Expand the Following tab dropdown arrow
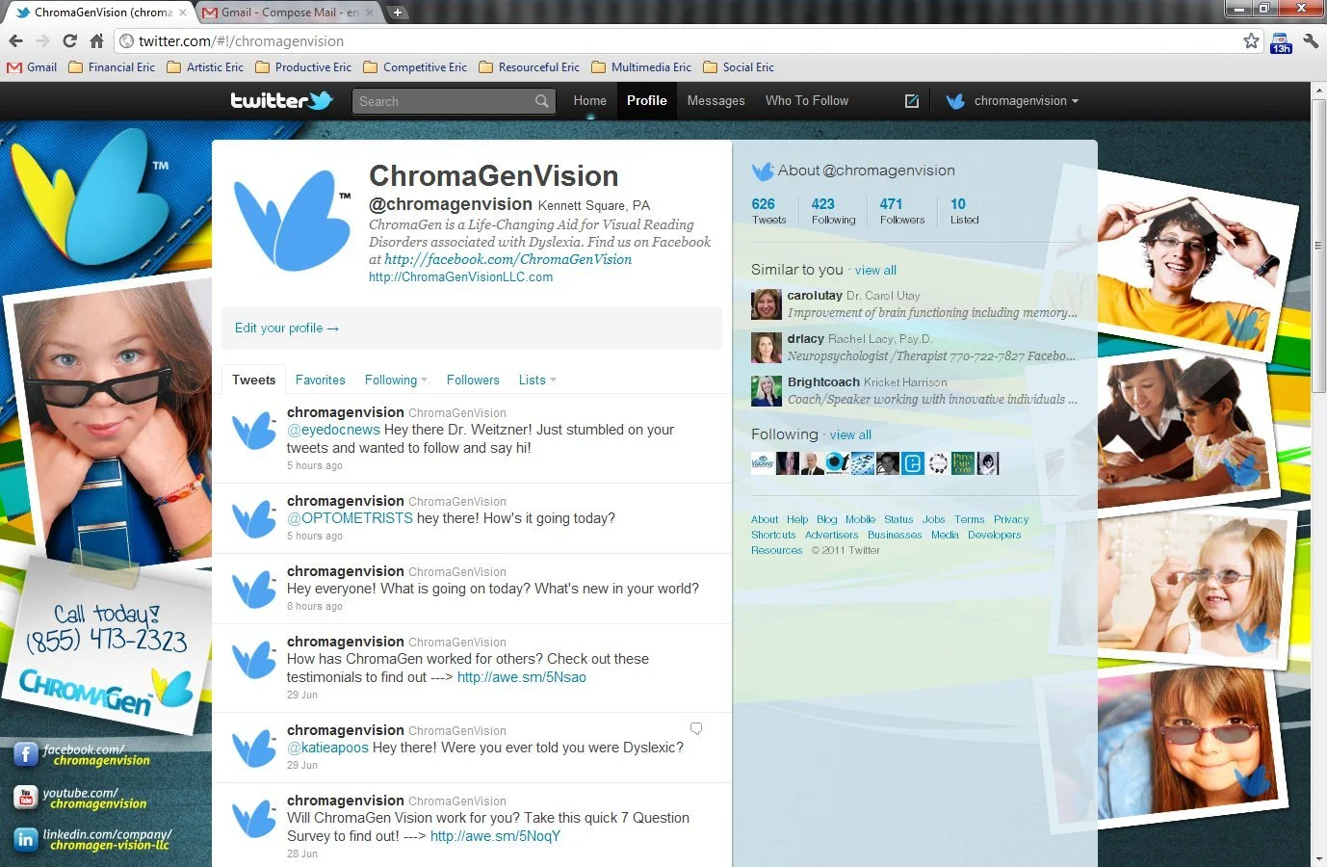 [x=424, y=381]
